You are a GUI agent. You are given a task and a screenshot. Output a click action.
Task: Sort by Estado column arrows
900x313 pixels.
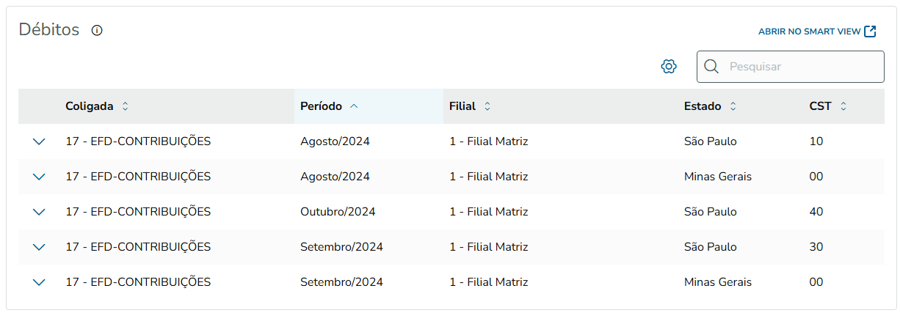(733, 106)
